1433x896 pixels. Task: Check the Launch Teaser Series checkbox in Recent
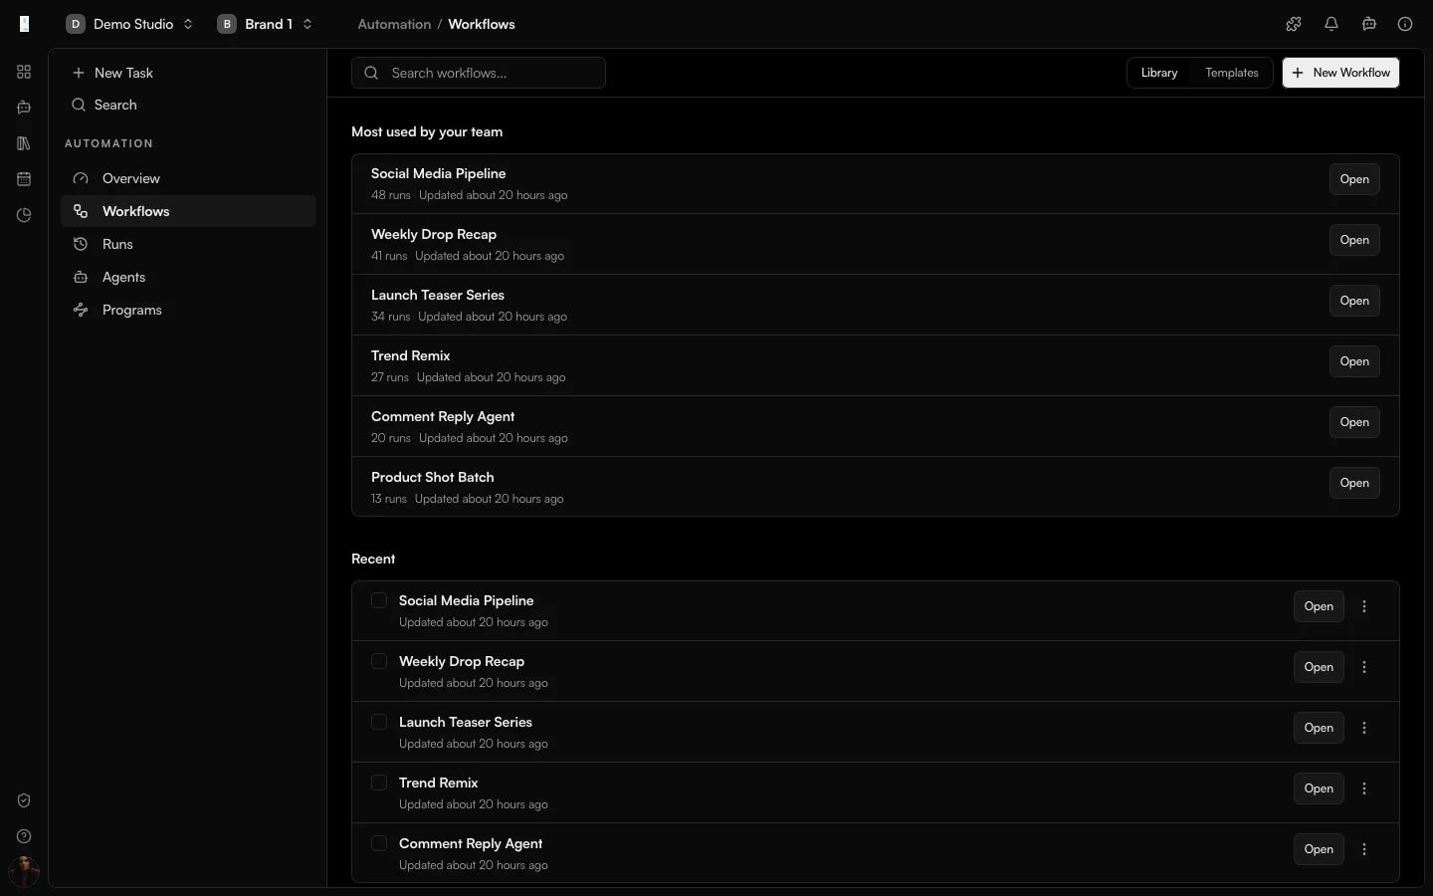click(379, 722)
